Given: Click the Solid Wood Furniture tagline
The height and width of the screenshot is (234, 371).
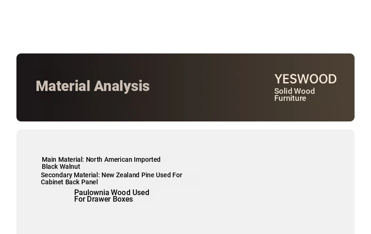Looking at the screenshot, I should pyautogui.click(x=294, y=95).
